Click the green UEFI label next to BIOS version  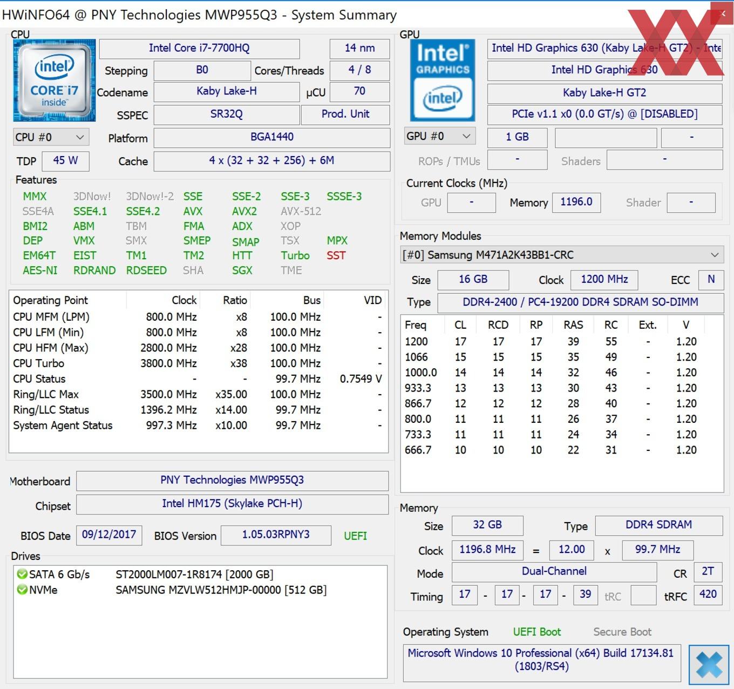(355, 536)
